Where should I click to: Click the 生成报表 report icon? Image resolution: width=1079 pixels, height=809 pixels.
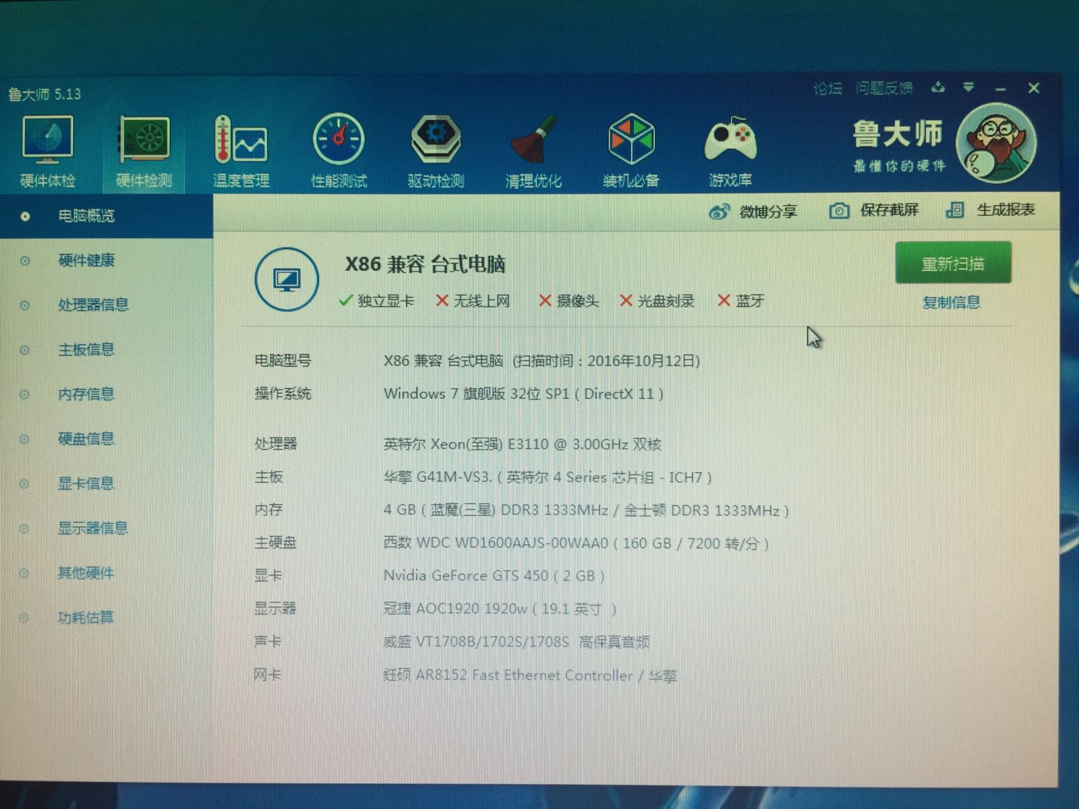coord(954,210)
